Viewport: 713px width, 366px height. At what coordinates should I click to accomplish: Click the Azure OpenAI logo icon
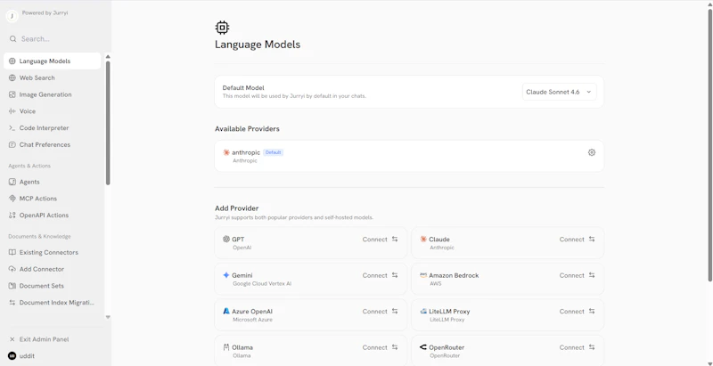(x=226, y=311)
